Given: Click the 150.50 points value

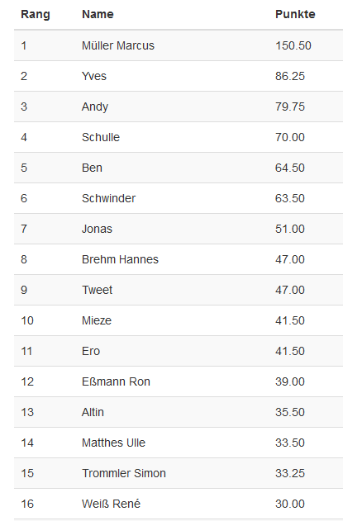Looking at the screenshot, I should (x=293, y=45).
